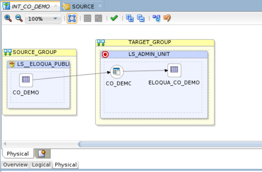Screen dimensions: 262x172
Task: Click the synchronize diagram icon
Action: point(156,18)
